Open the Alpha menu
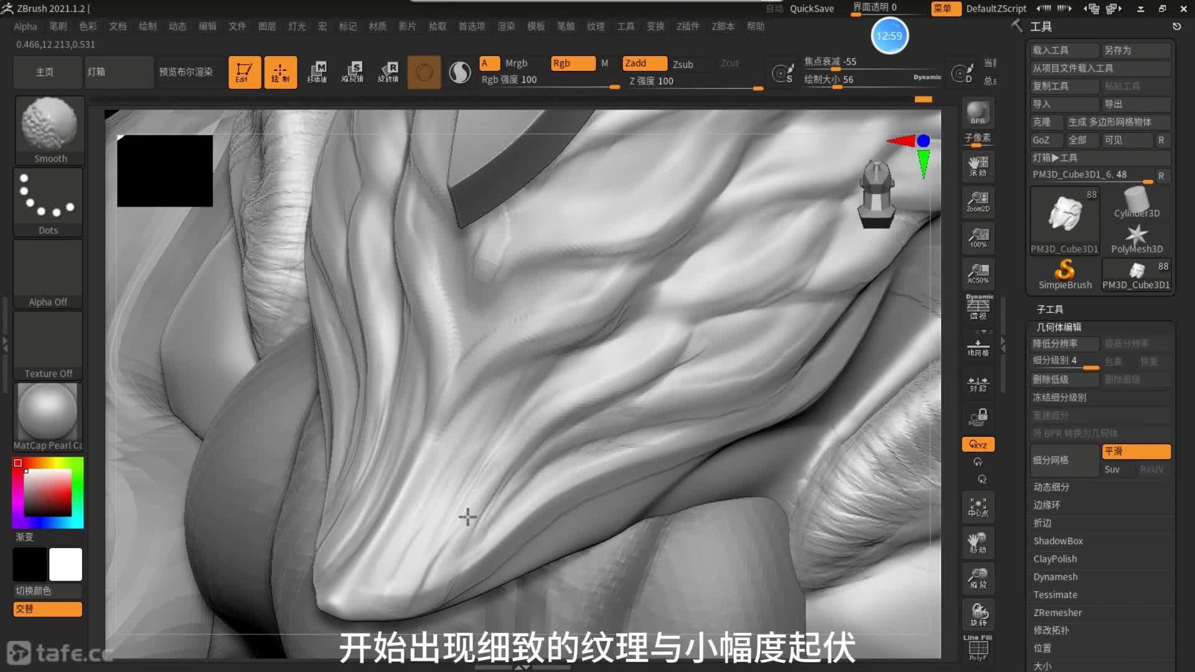 pyautogui.click(x=26, y=26)
